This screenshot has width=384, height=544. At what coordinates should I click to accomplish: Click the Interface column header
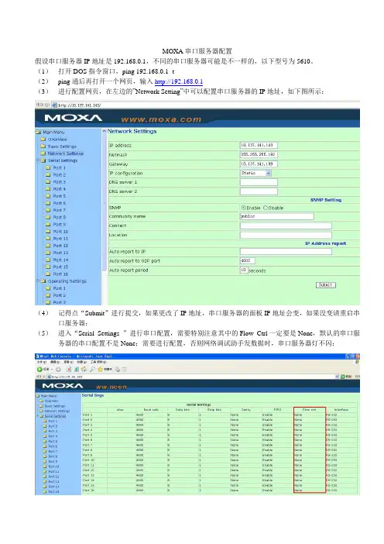(341, 410)
